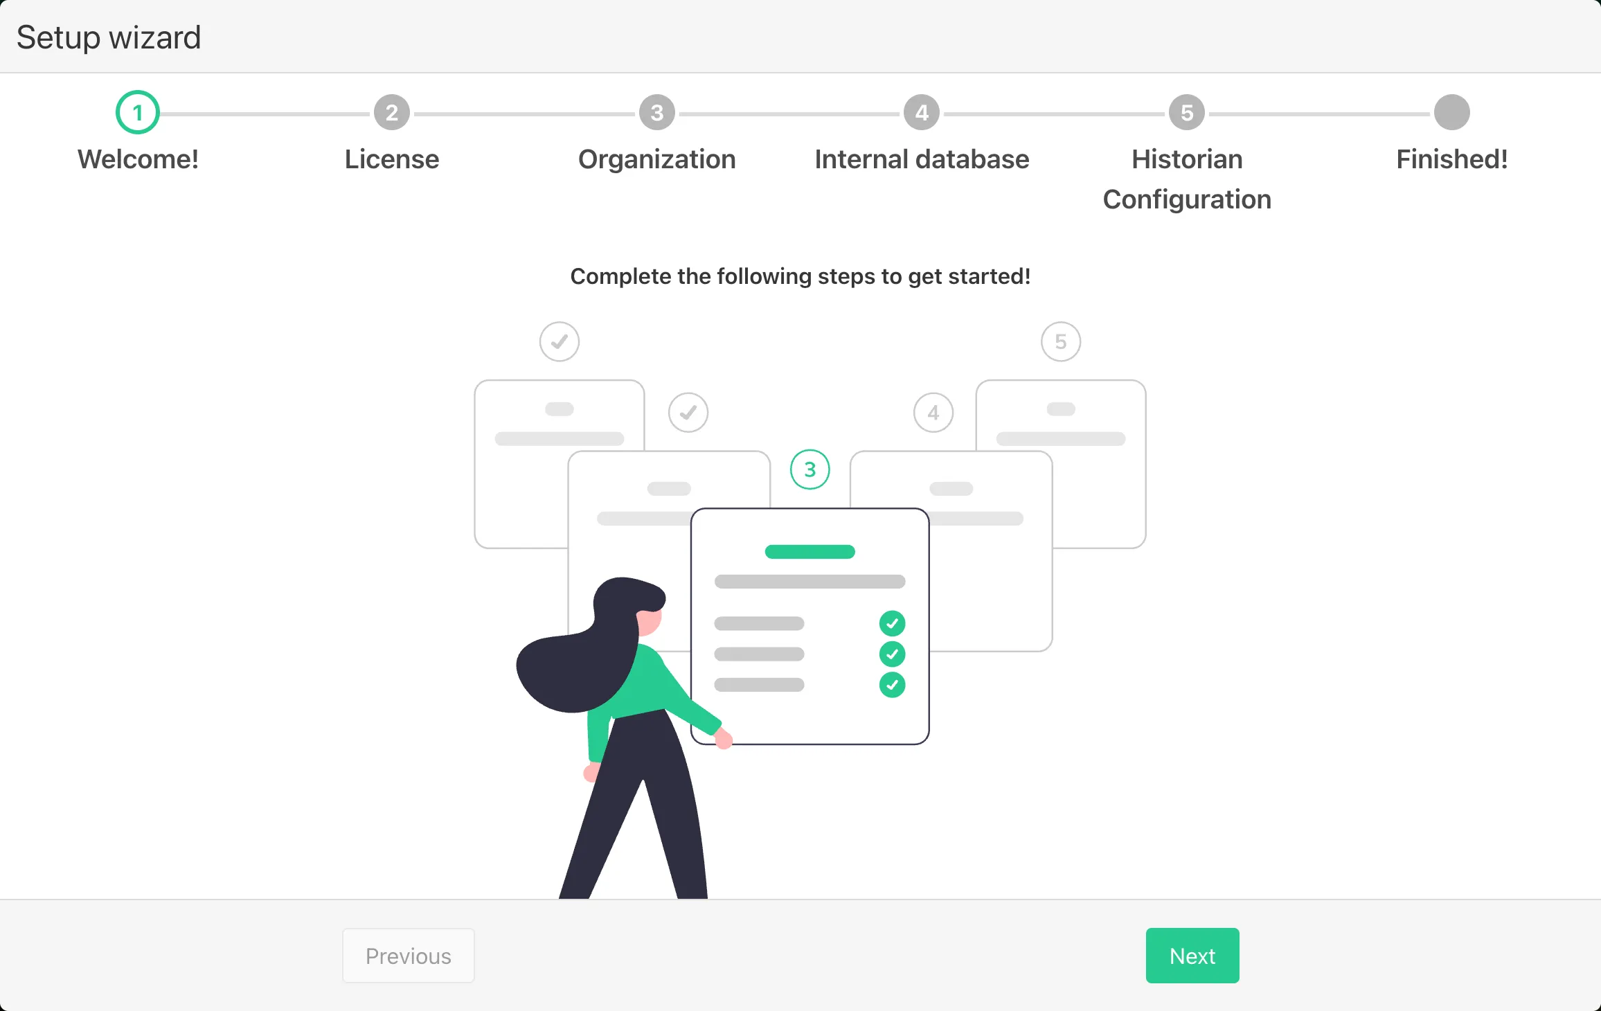Click the final unnumbered step circle
This screenshot has width=1601, height=1011.
tap(1452, 112)
